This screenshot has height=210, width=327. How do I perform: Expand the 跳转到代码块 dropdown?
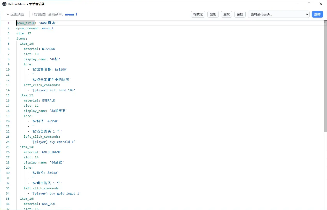[278, 14]
